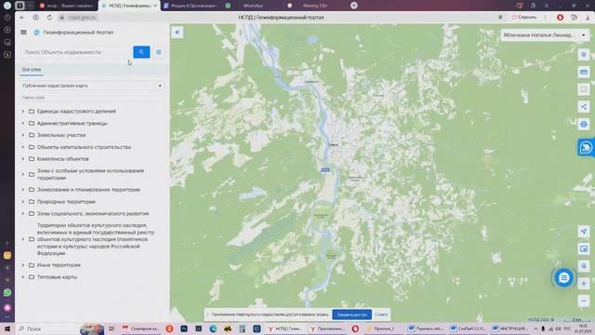Click the Скрыть link in the sharing bar
The image size is (595, 335).
pyautogui.click(x=381, y=315)
